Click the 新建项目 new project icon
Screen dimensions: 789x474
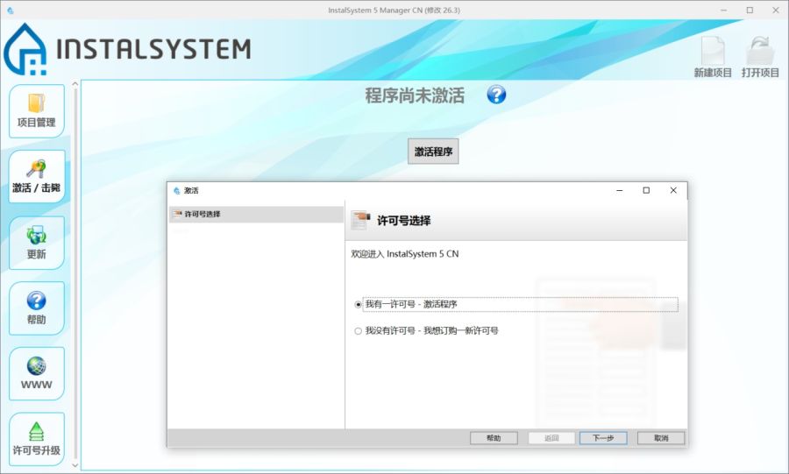point(713,57)
